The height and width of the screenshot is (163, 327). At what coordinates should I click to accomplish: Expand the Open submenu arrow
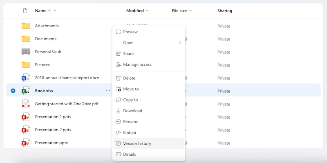179,43
